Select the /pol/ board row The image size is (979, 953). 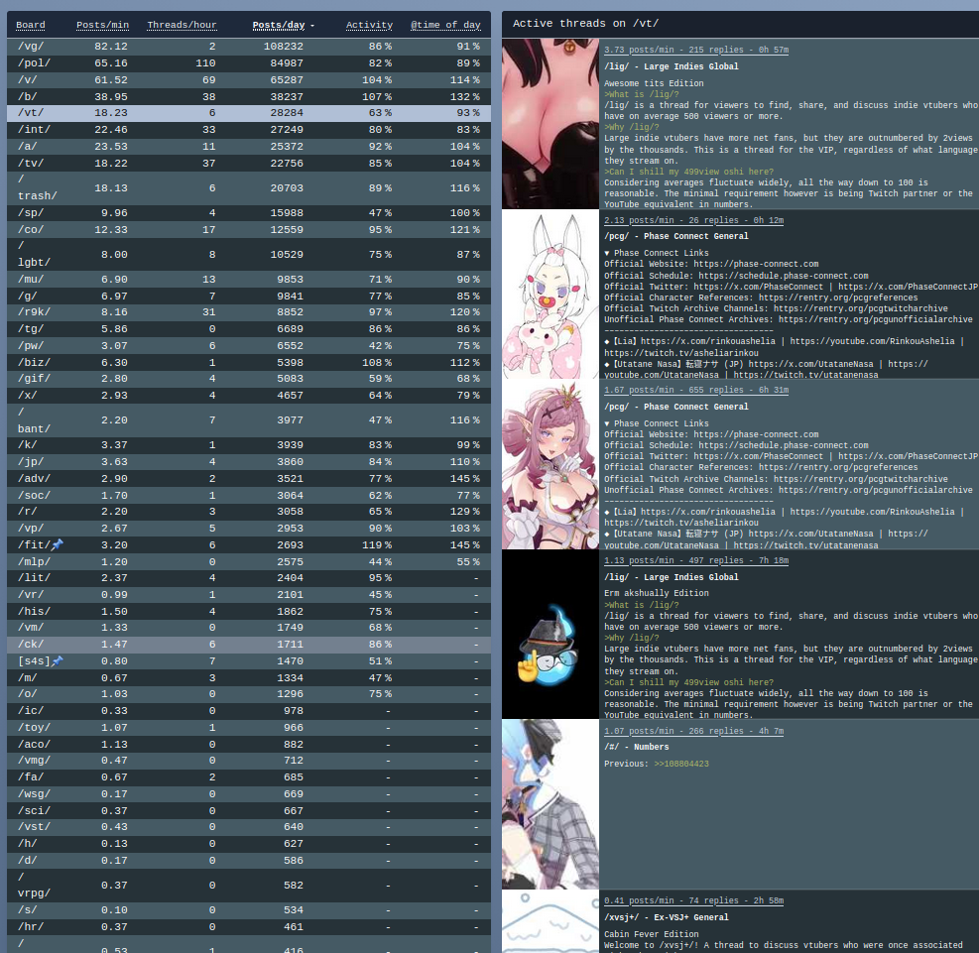[249, 63]
